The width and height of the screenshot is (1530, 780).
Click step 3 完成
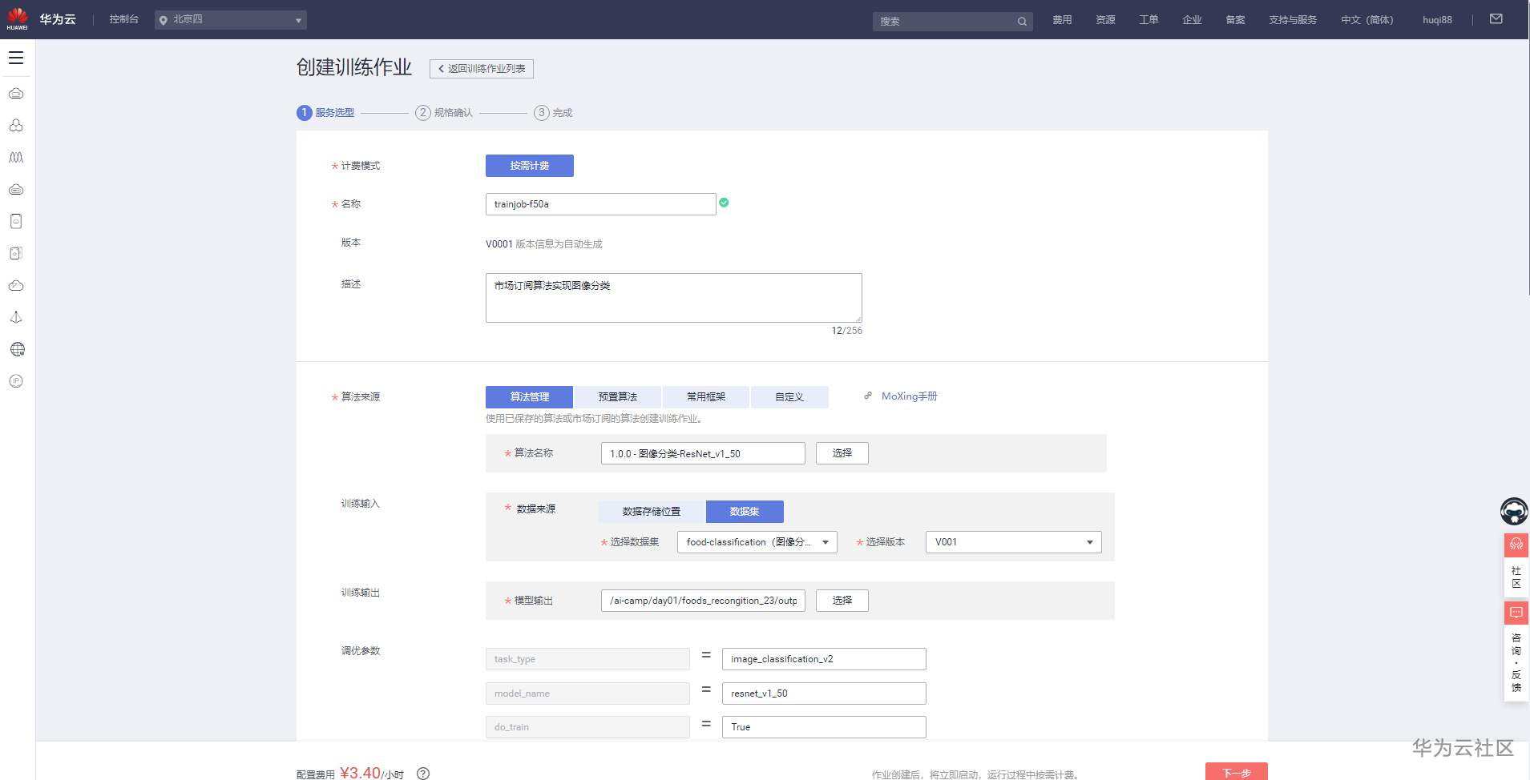pyautogui.click(x=554, y=113)
